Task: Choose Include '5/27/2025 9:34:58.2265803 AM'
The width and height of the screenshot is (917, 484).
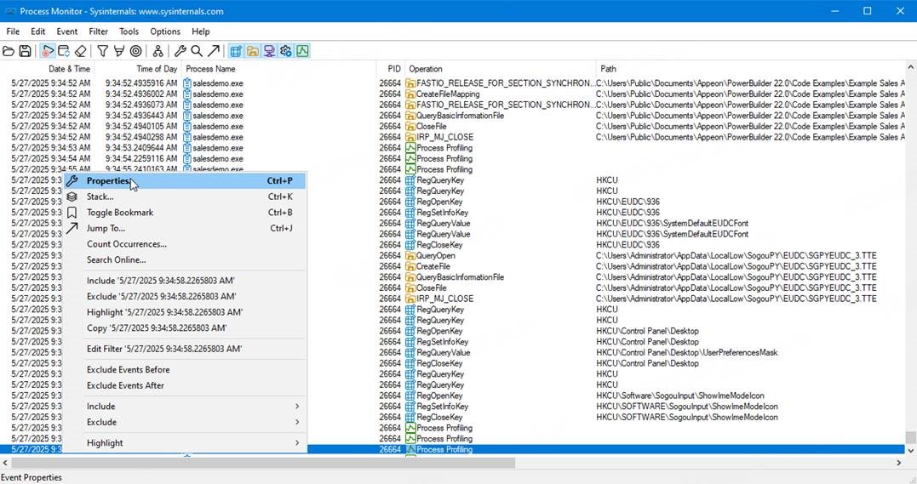Action: [184, 281]
